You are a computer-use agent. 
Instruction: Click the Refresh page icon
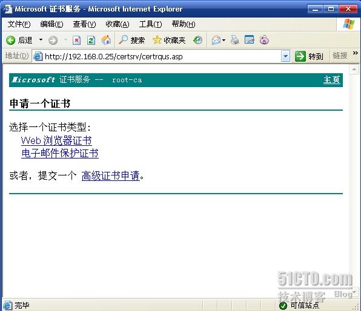tap(91, 41)
